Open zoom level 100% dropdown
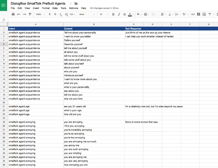218x168 pixels. (40, 14)
